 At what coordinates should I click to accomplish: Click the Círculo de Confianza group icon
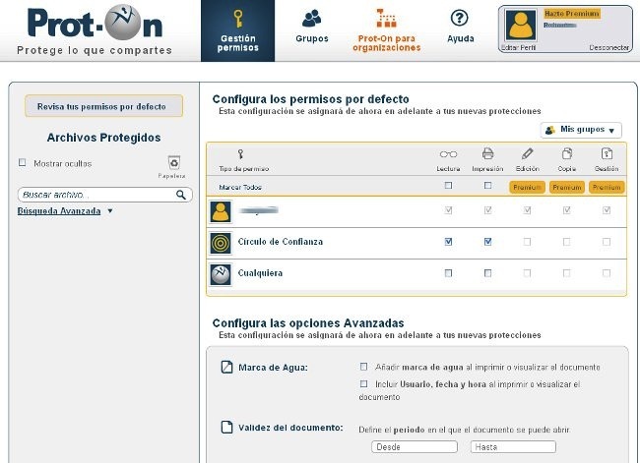221,242
